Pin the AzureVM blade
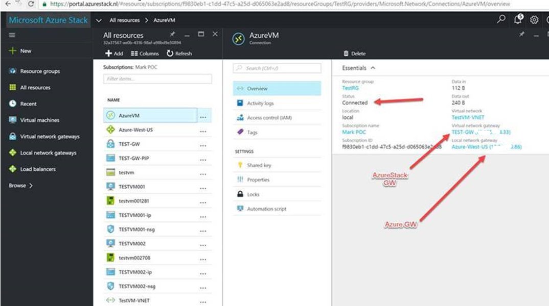 point(522,34)
